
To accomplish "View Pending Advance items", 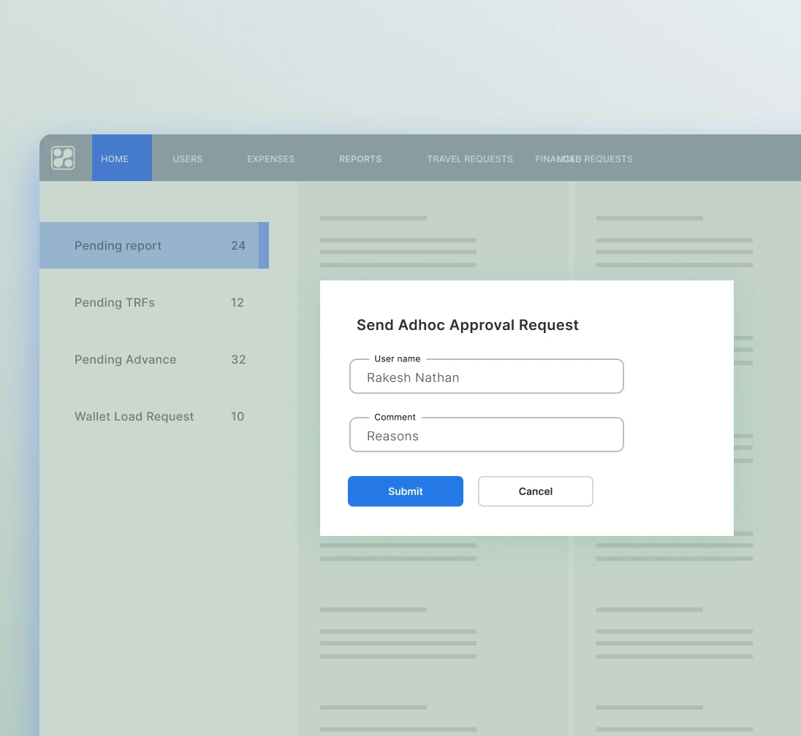I will pos(125,359).
